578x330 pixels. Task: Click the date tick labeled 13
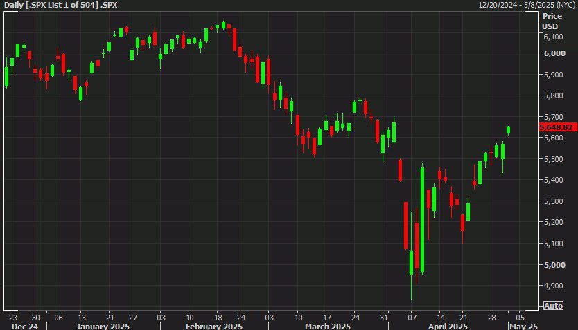pos(82,318)
